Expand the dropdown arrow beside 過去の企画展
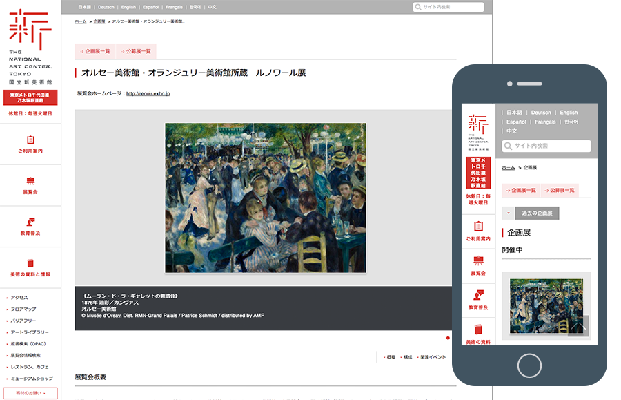This screenshot has width=621, height=400. pyautogui.click(x=508, y=213)
